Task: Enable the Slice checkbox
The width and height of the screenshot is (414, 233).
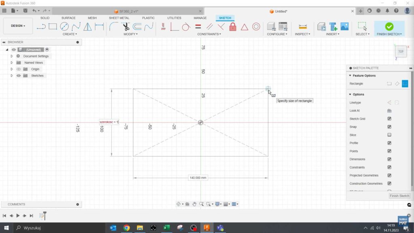Action: [x=389, y=135]
